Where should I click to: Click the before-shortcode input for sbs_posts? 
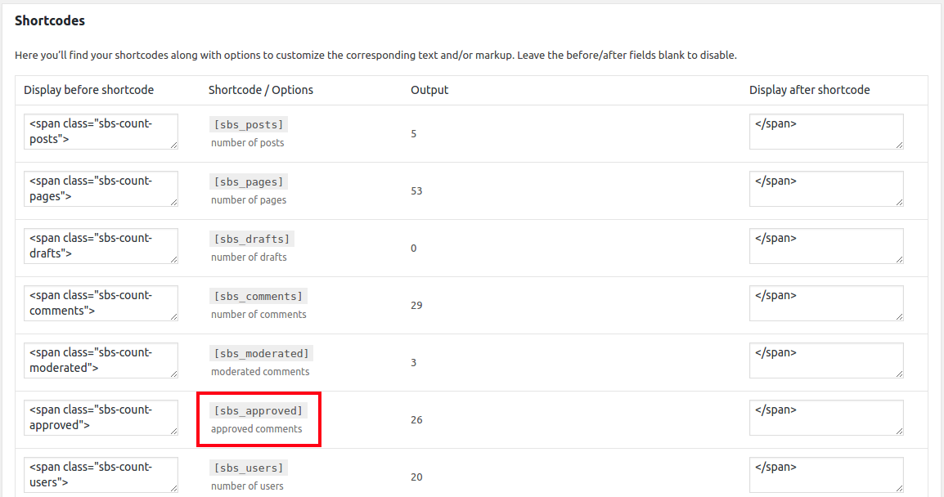pos(101,132)
